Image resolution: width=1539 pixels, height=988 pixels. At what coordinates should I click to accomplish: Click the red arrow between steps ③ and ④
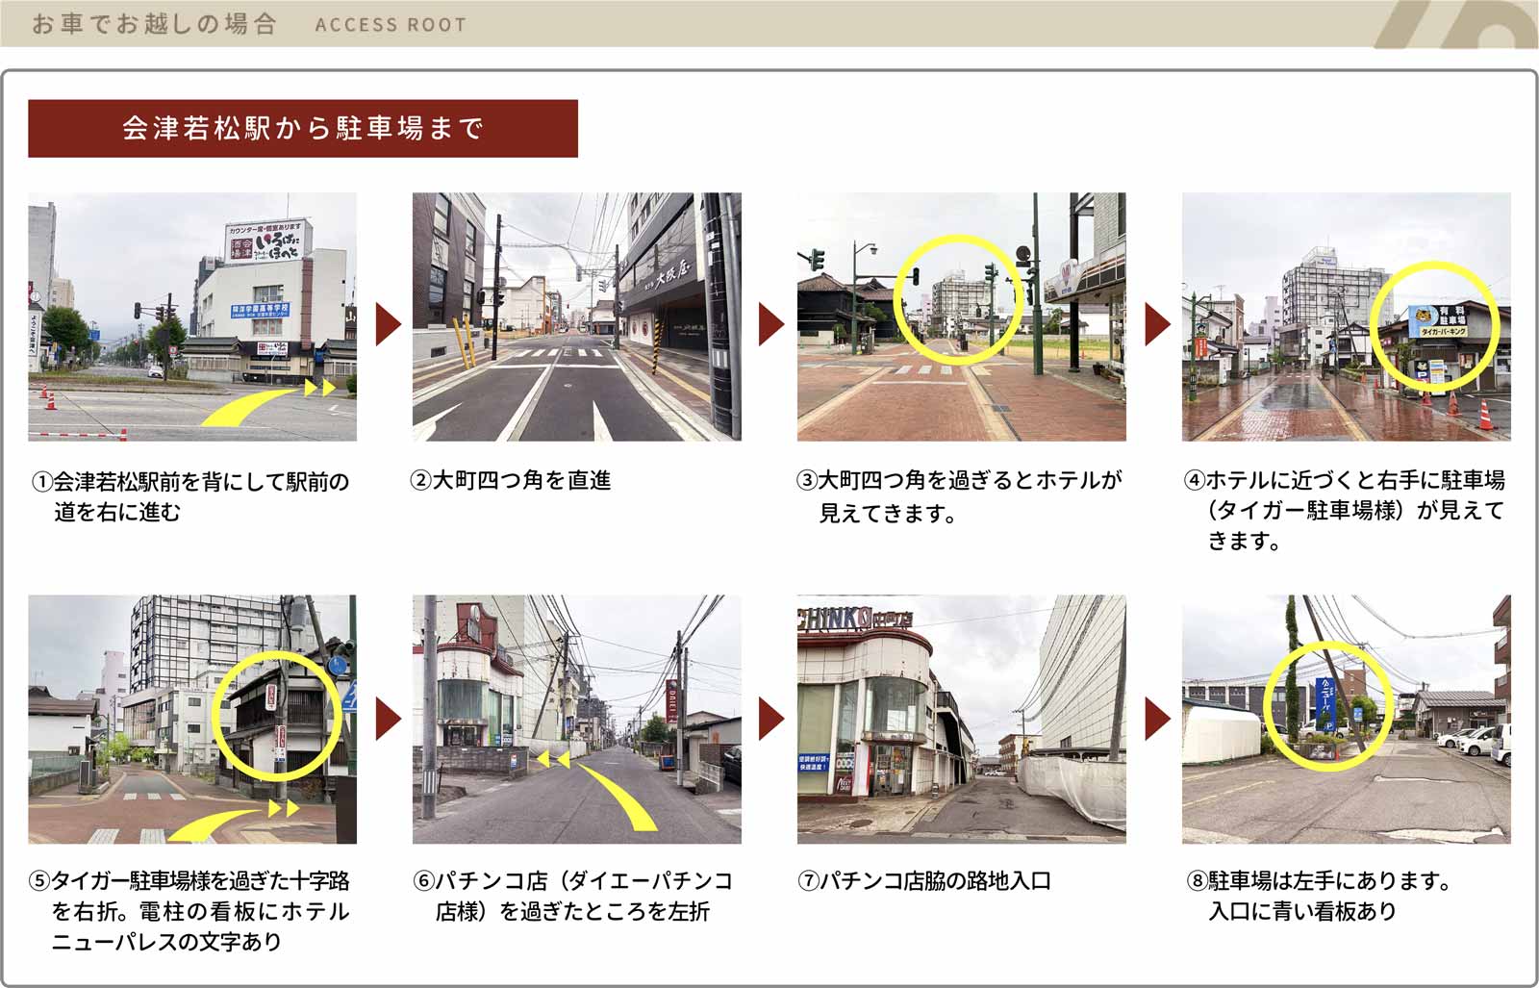pyautogui.click(x=1156, y=324)
